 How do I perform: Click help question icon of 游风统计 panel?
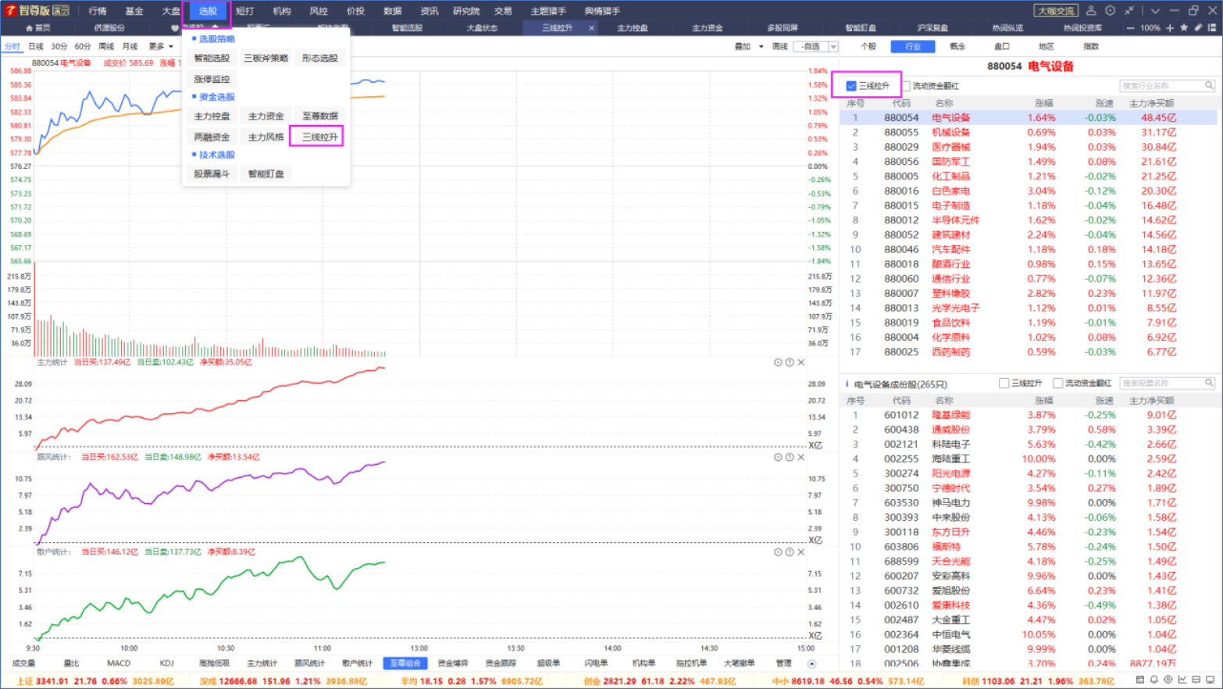790,457
